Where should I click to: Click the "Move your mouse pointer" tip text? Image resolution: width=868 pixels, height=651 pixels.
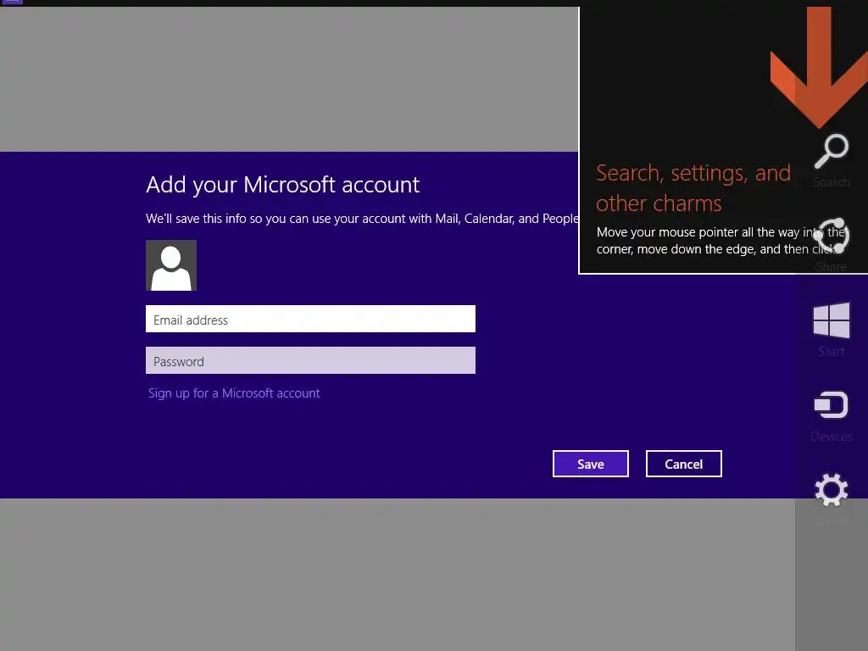point(721,240)
